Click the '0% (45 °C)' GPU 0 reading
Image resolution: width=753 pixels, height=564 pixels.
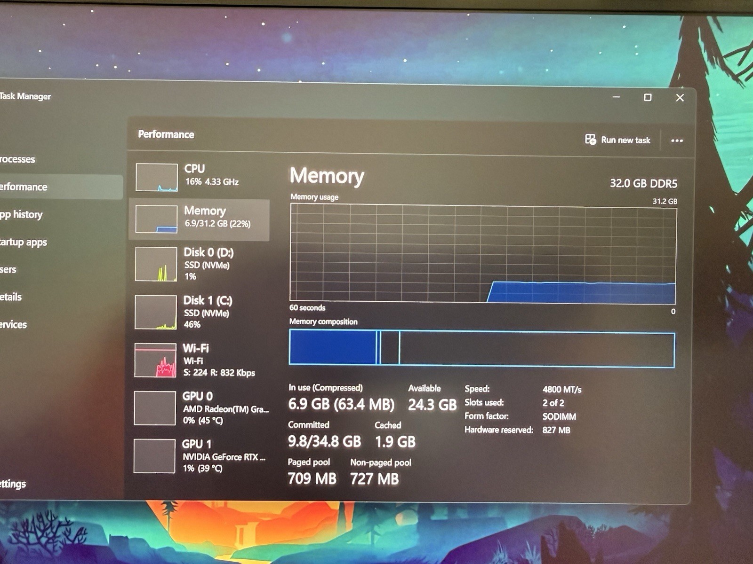203,420
